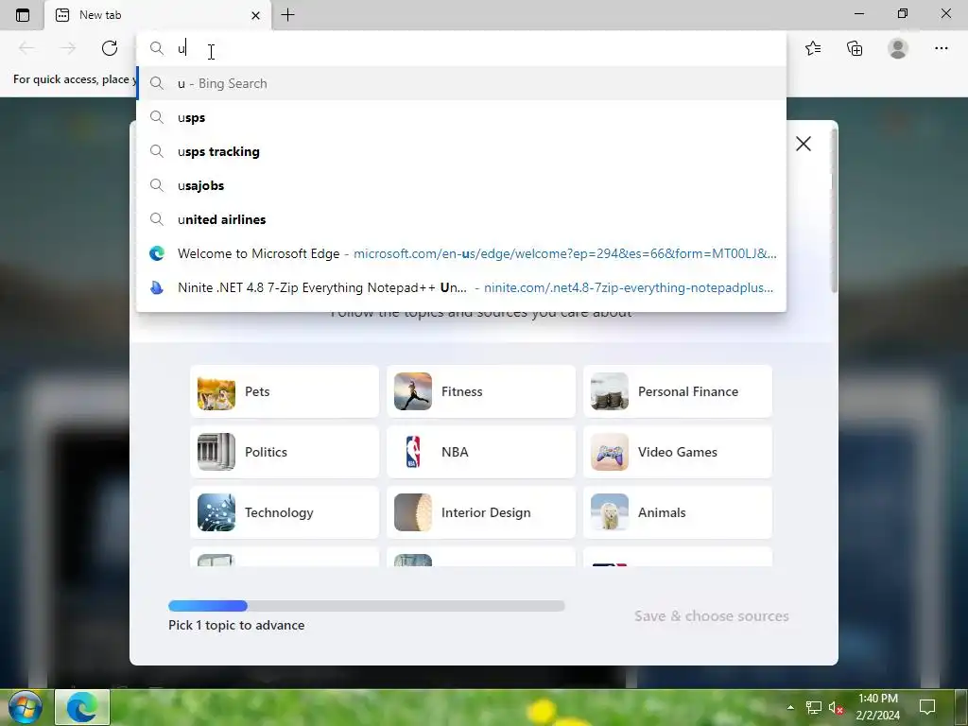Click the muted volume tray icon

tap(836, 707)
